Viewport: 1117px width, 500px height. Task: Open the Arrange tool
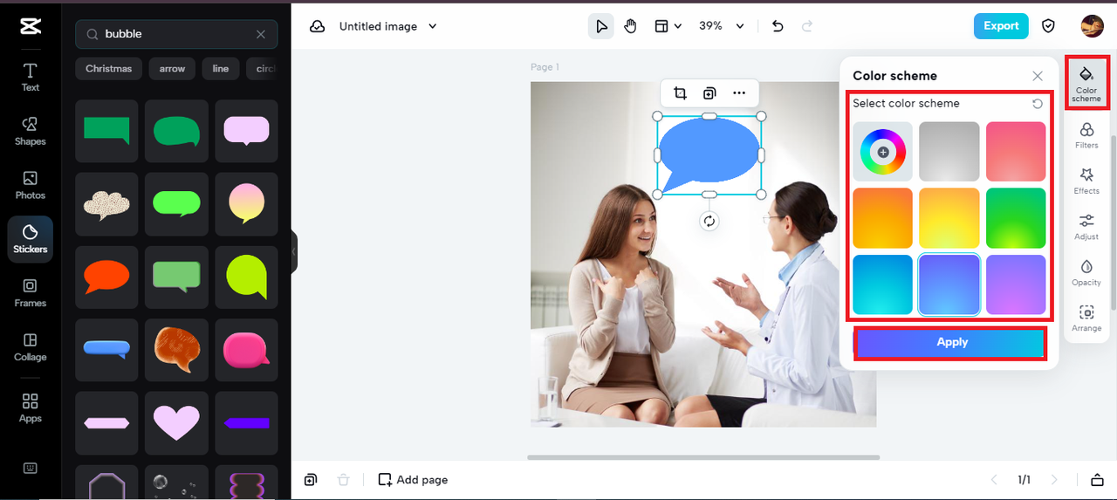(1086, 318)
